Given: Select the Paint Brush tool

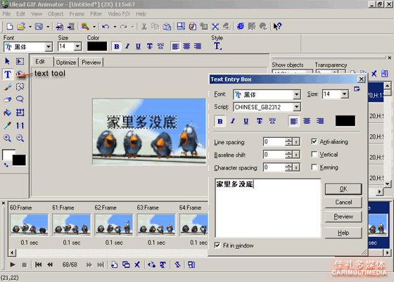Looking at the screenshot, I should (x=8, y=87).
